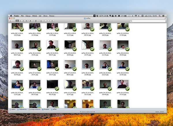Open the Pomoc menu
This screenshot has width=173, height=126.
(x=52, y=16)
